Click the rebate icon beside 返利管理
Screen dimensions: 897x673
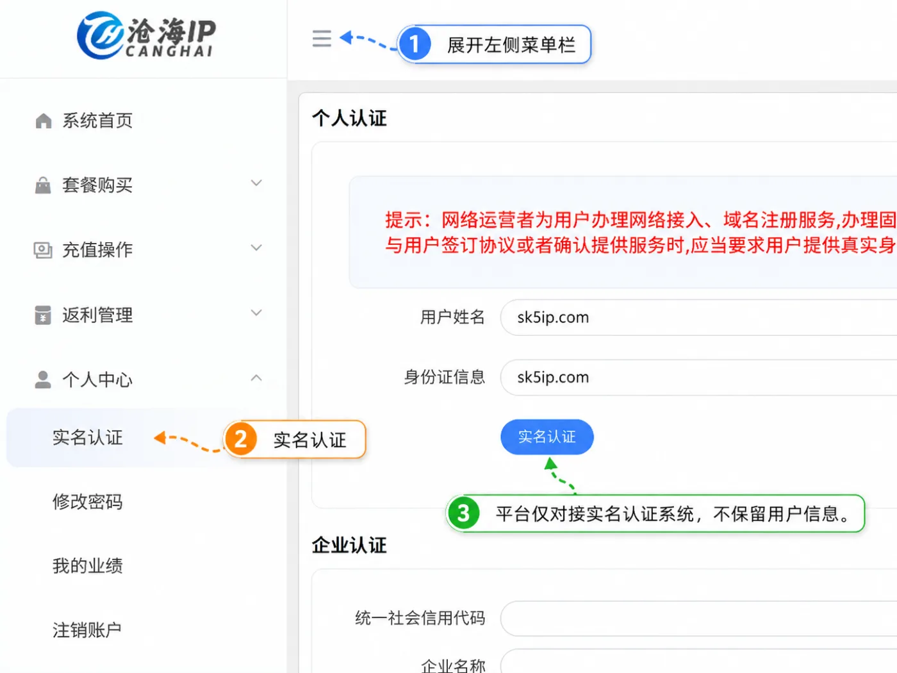click(43, 315)
